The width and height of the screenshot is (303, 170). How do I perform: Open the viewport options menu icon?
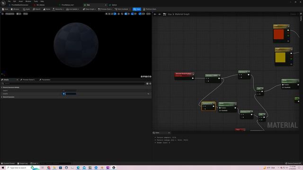pyautogui.click(x=2, y=14)
